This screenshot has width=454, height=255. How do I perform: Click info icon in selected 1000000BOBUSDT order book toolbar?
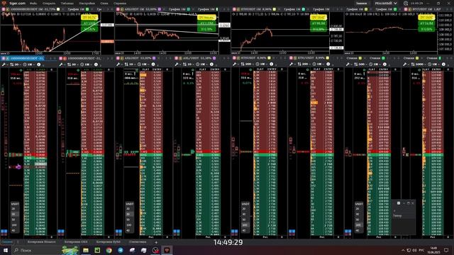(39, 64)
